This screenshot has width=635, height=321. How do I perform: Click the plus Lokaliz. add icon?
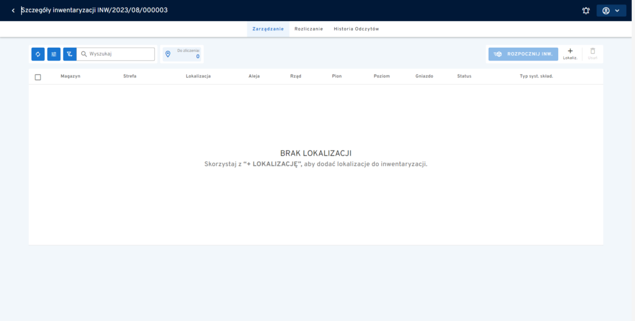click(570, 52)
